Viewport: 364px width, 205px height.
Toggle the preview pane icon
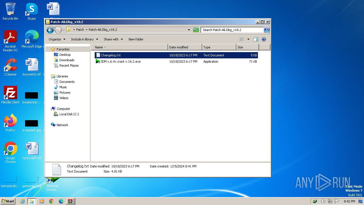click(x=256, y=39)
